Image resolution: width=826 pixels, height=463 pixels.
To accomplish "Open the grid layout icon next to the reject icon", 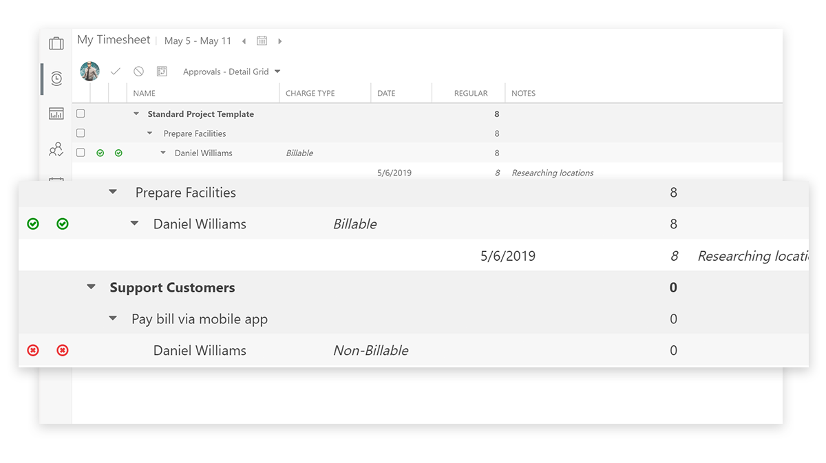I will pyautogui.click(x=161, y=71).
